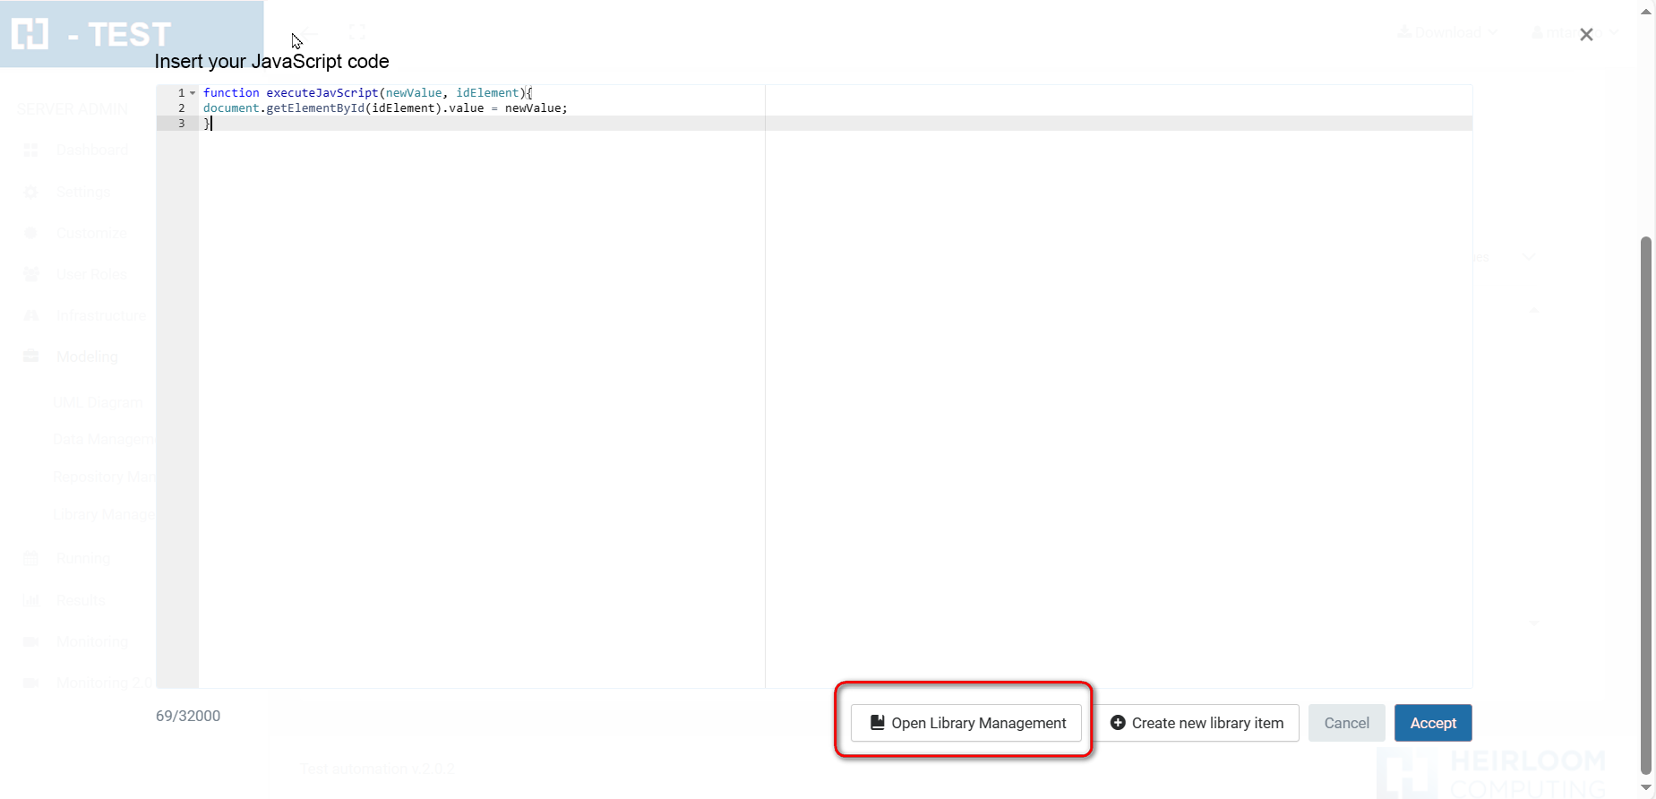This screenshot has width=1656, height=799.
Task: Close the JavaScript code dialog with X
Action: (x=1586, y=35)
